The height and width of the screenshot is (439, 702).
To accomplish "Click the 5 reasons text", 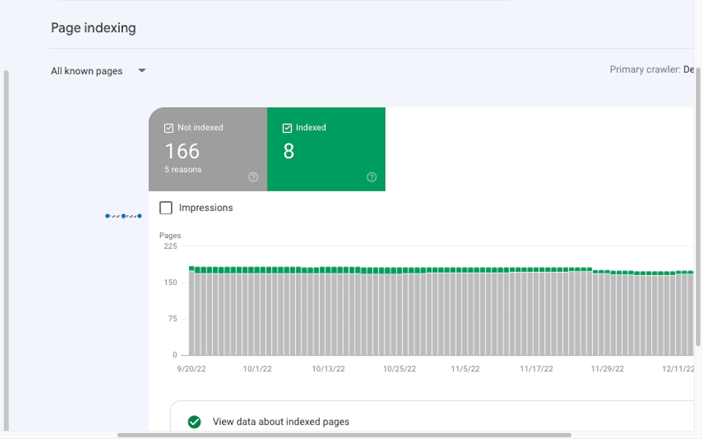I will coord(183,170).
